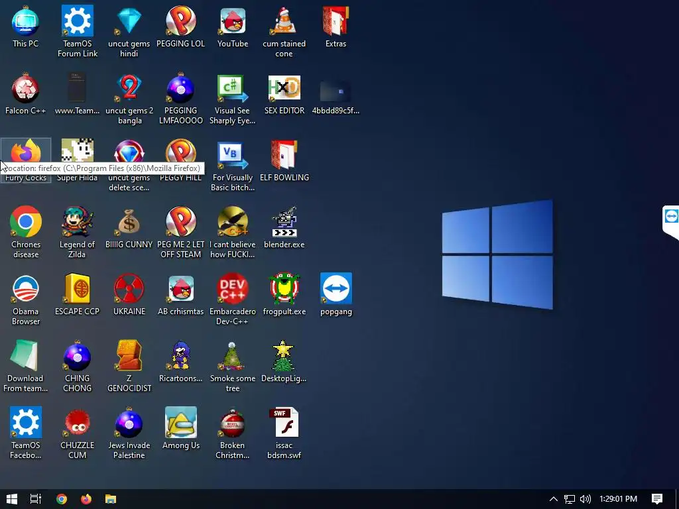Select the ELF BOWLING folder icon
This screenshot has width=679, height=509.
pyautogui.click(x=284, y=154)
